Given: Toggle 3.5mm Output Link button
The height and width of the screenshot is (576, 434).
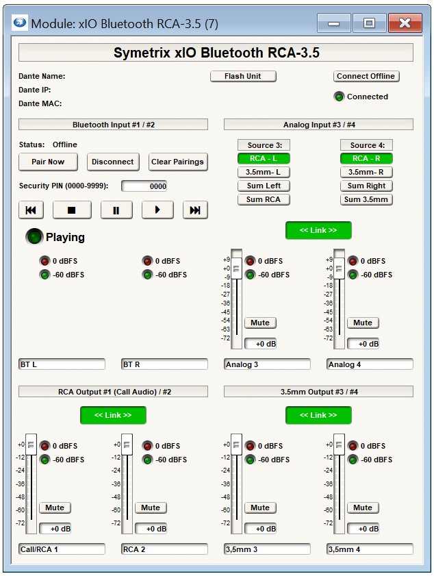Looking at the screenshot, I should click(x=318, y=415).
